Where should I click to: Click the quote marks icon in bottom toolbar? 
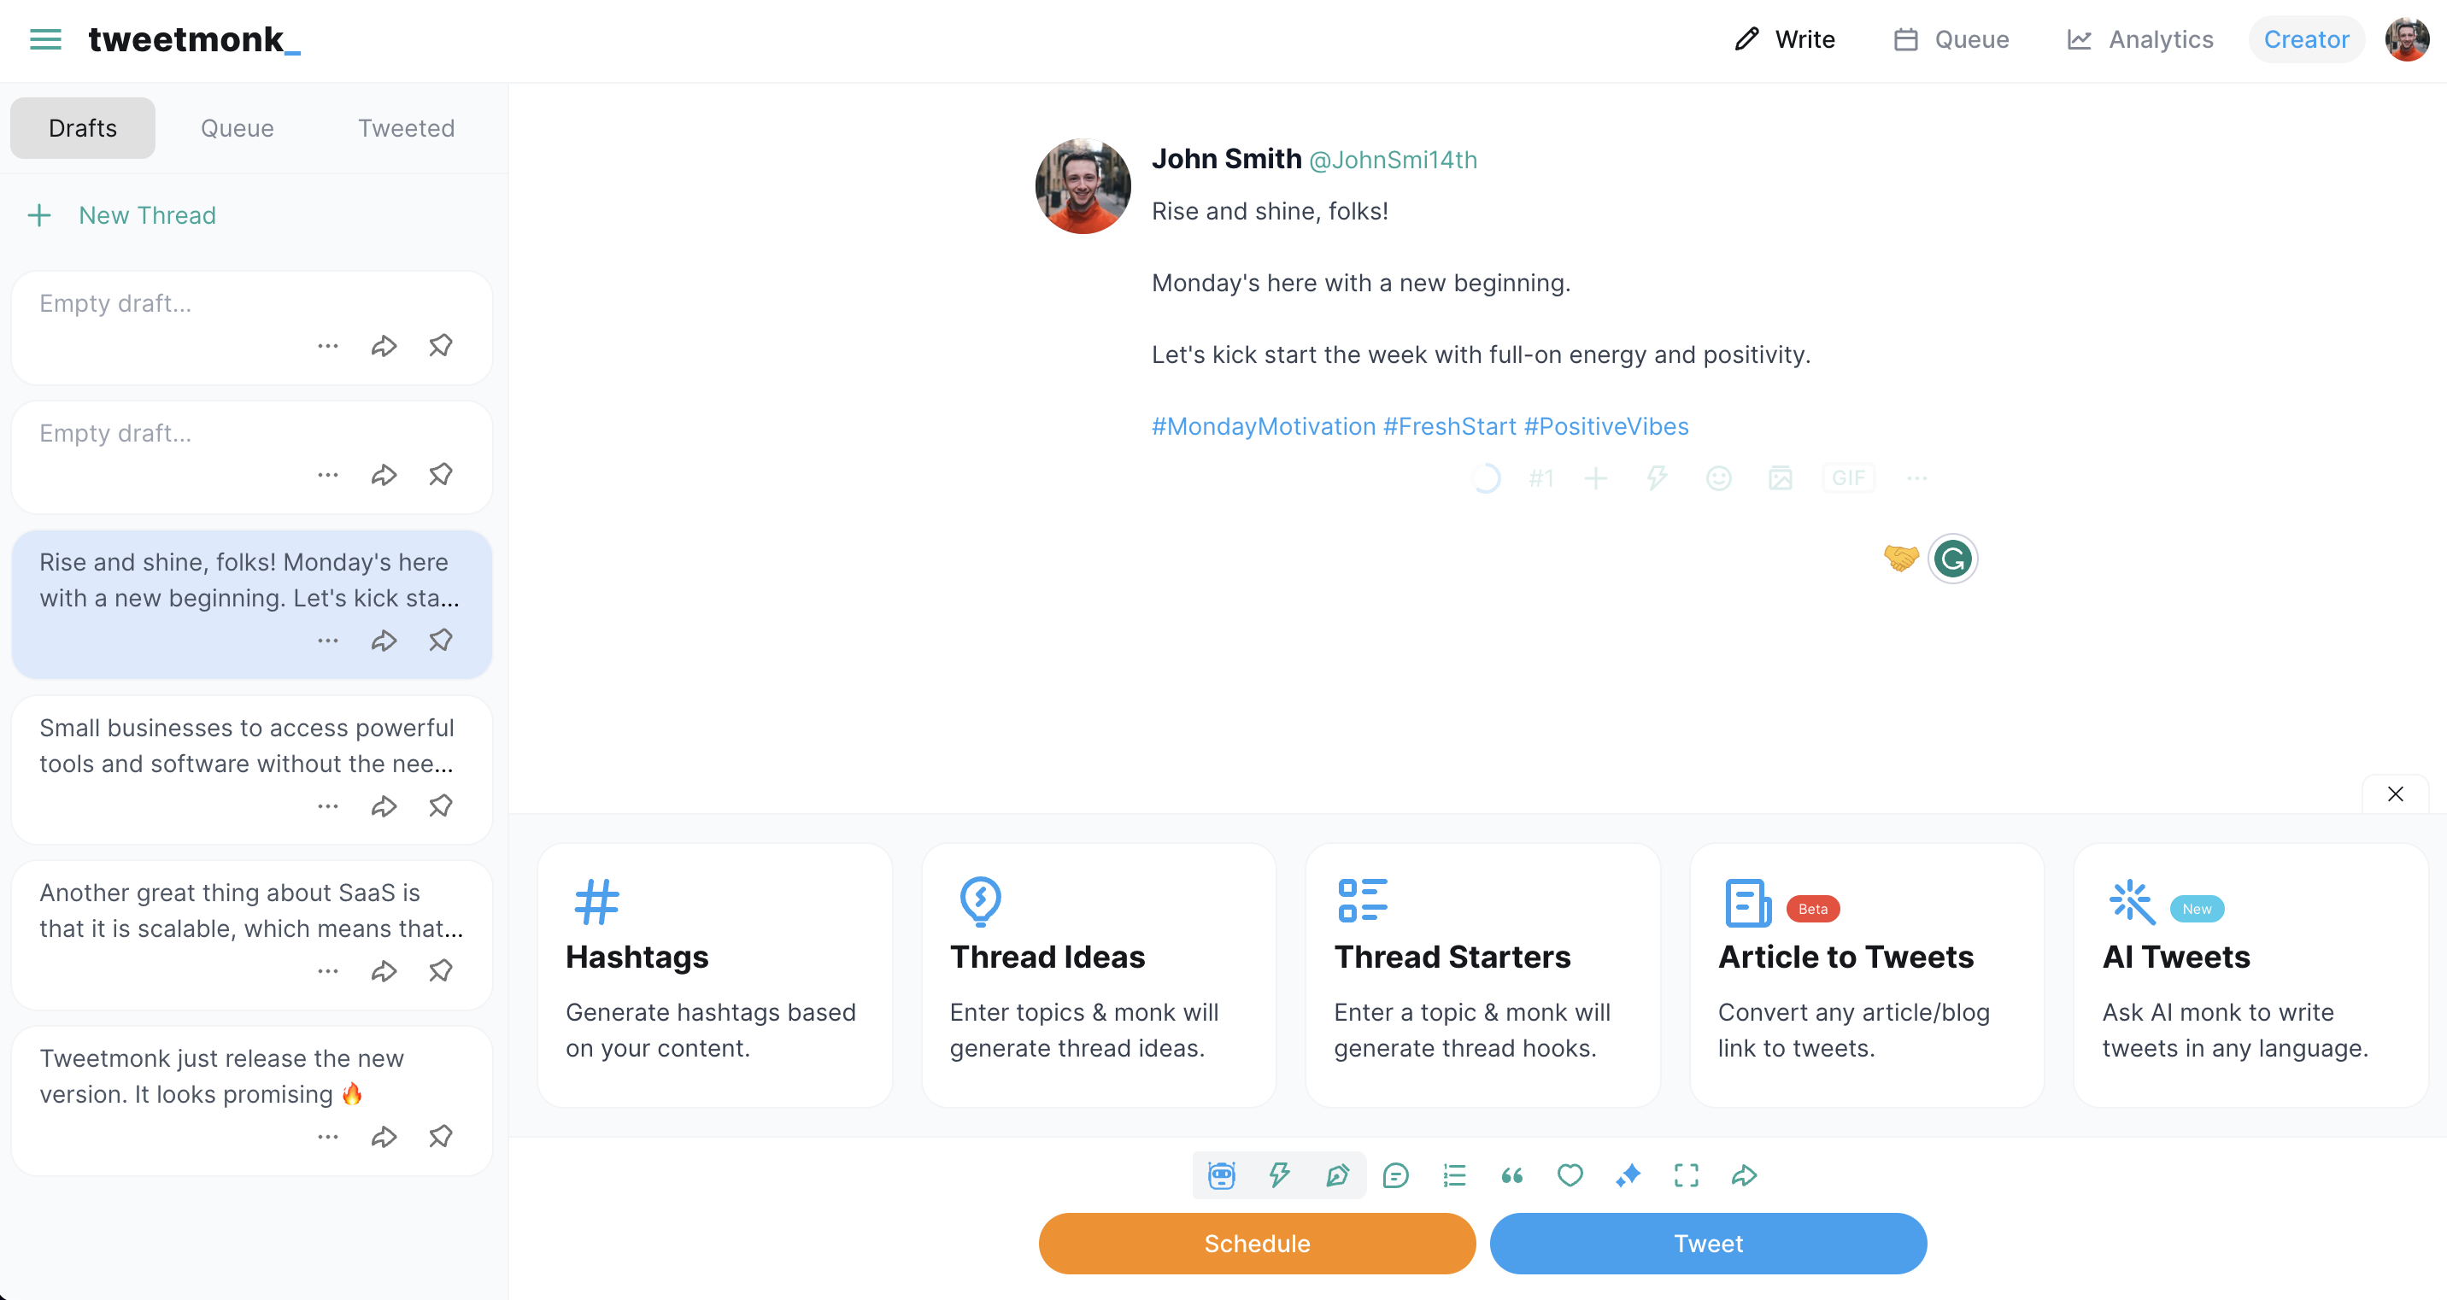coord(1512,1175)
